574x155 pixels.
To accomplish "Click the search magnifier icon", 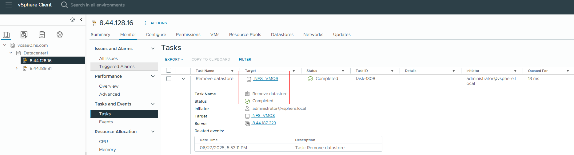I will point(64,5).
